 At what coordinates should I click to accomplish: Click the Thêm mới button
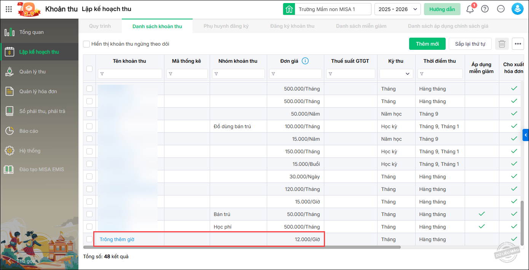(427, 44)
